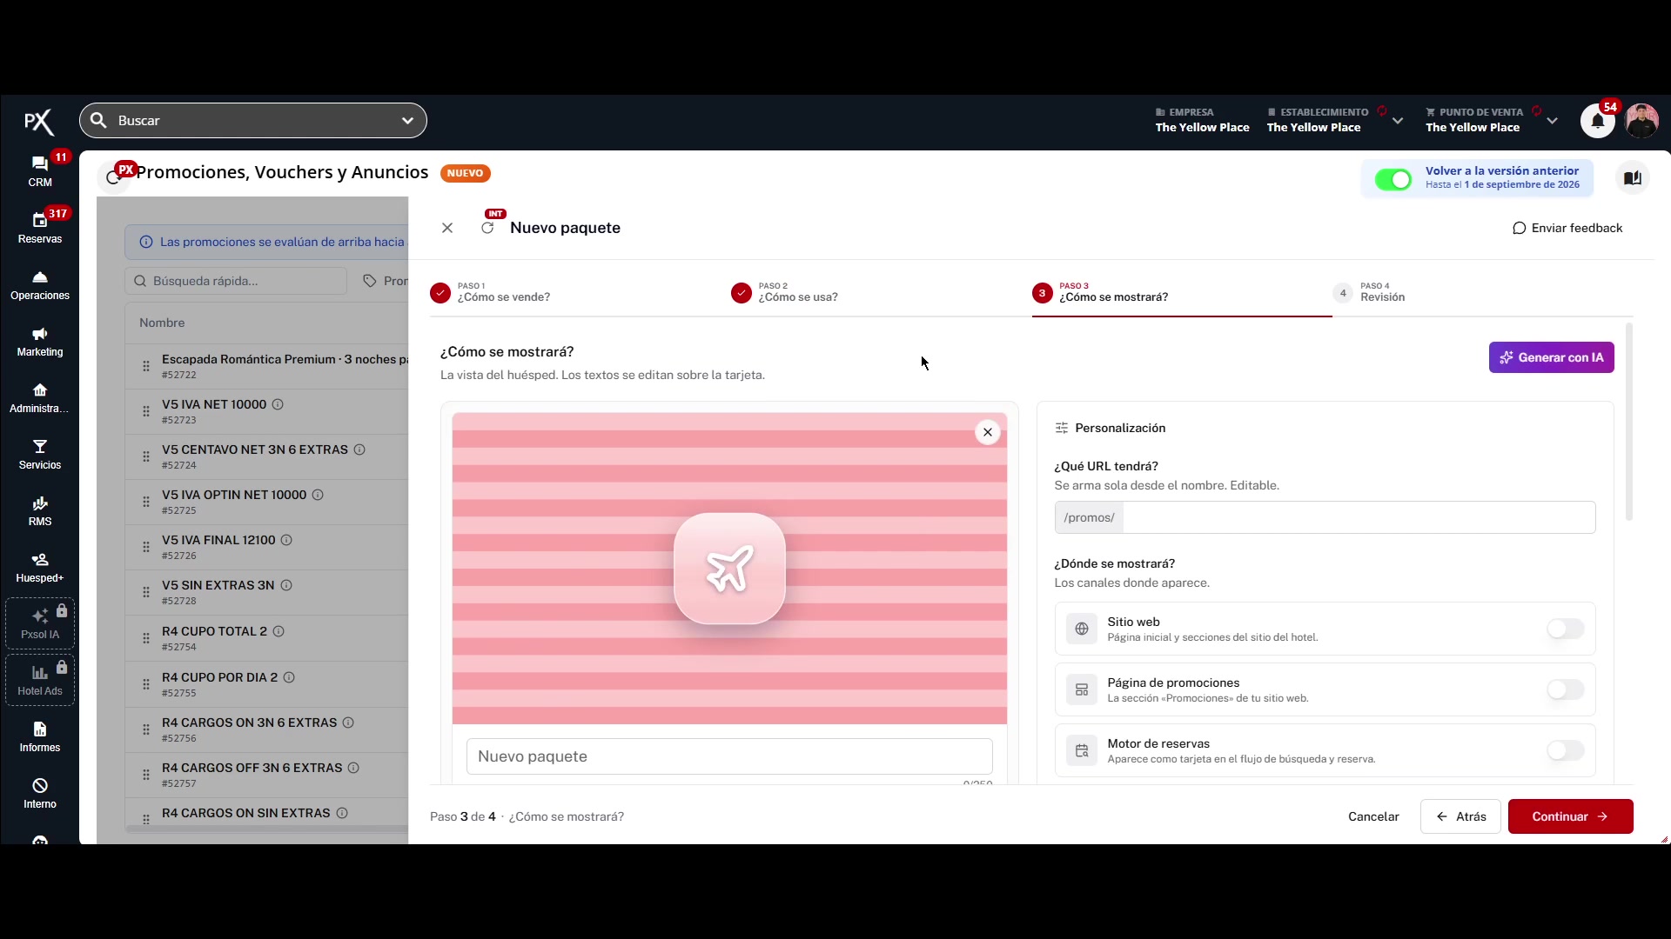Click the Cancelar button
1671x939 pixels.
[x=1373, y=816]
